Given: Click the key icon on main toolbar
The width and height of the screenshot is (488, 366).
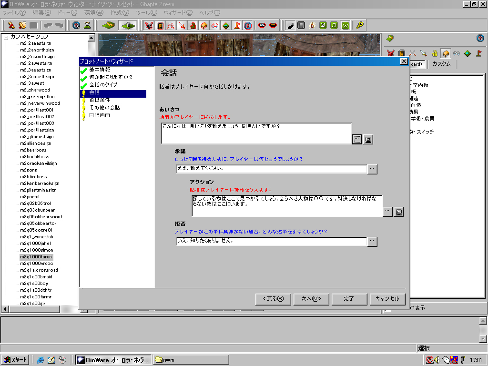Looking at the screenshot, I should (x=360, y=25).
